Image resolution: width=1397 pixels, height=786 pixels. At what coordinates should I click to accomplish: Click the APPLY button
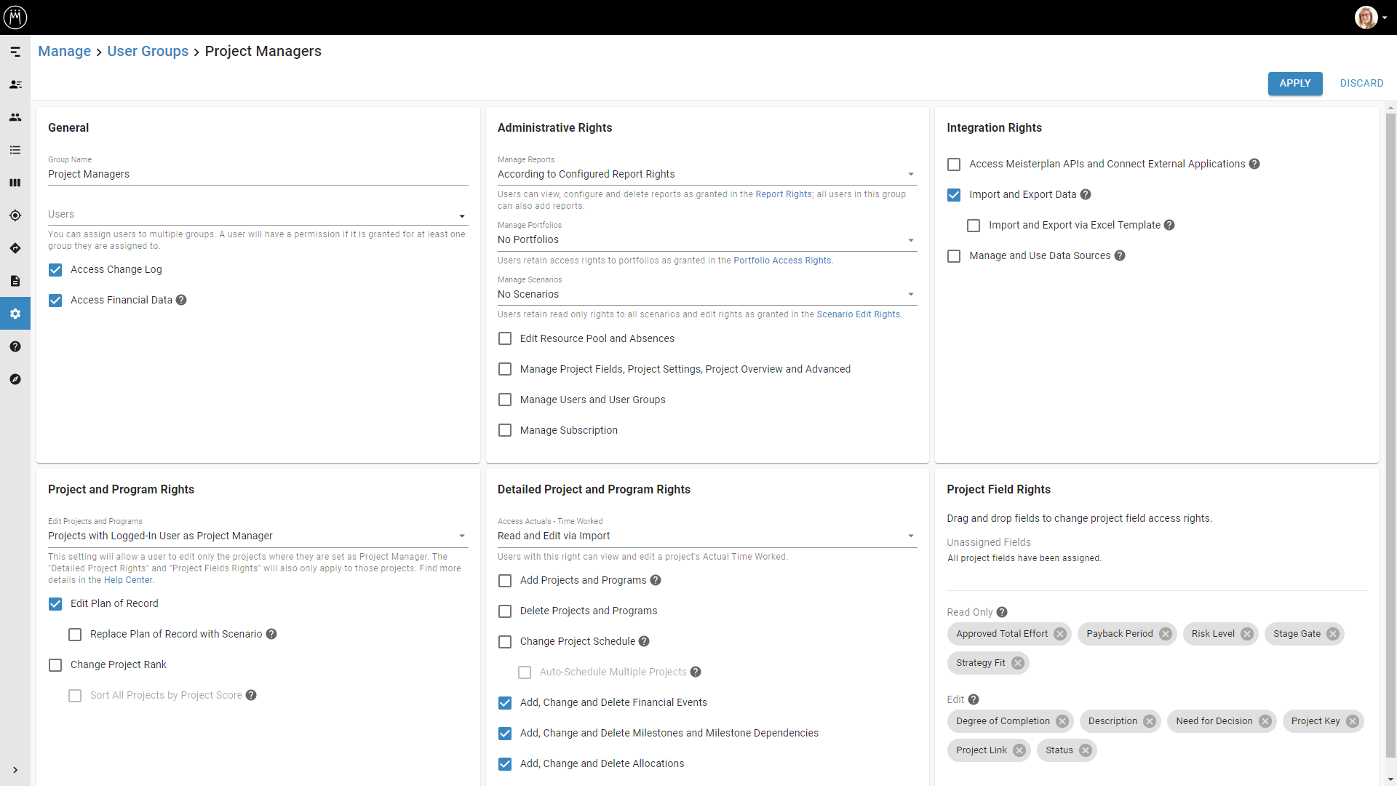(1294, 83)
